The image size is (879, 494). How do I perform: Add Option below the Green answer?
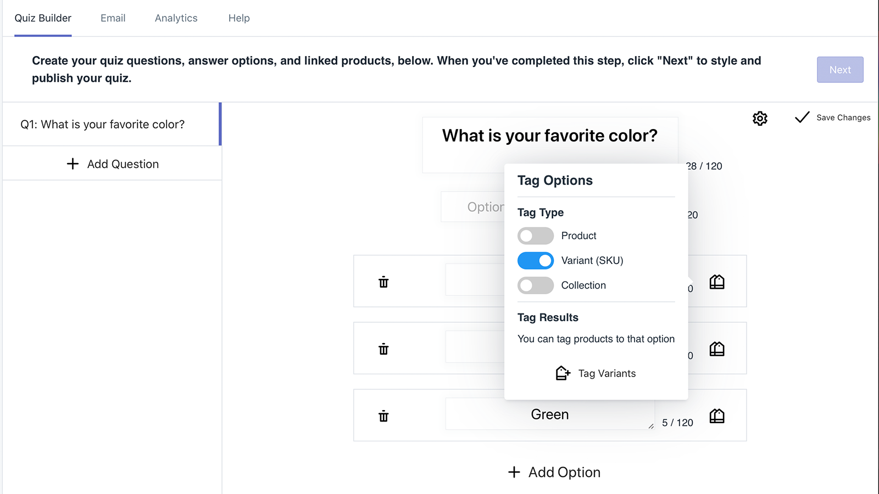[554, 472]
